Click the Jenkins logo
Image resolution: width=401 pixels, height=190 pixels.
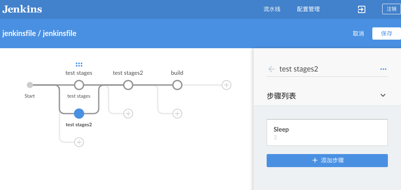point(22,9)
